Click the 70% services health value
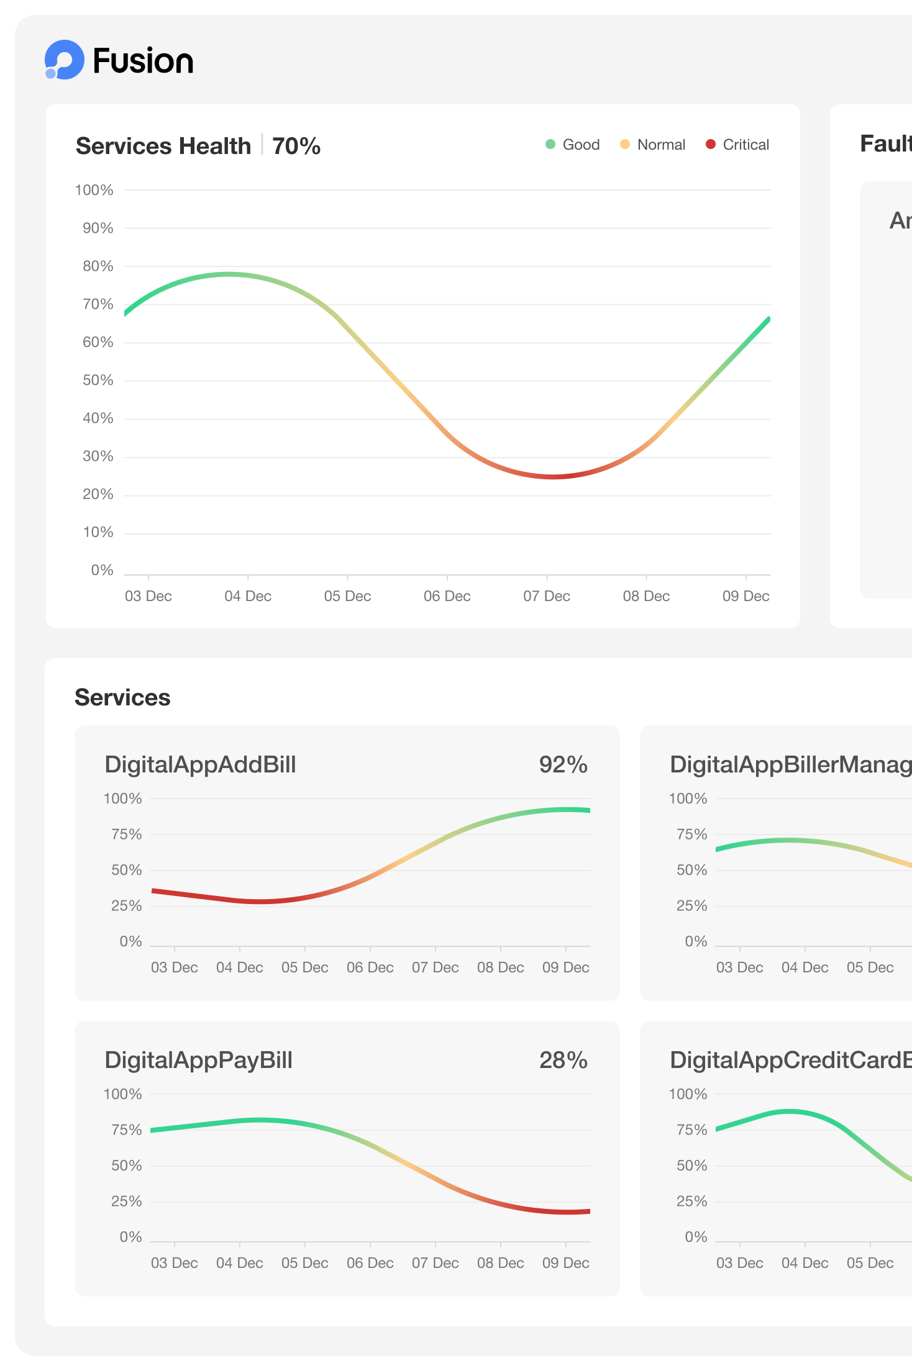The image size is (912, 1371). click(296, 147)
